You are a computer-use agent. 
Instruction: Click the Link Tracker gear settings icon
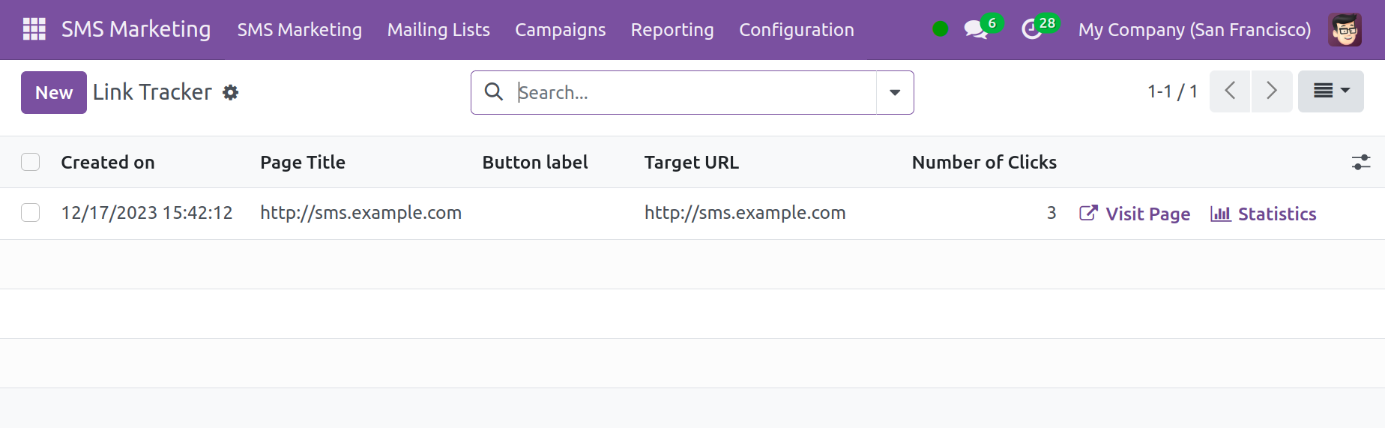(x=231, y=92)
